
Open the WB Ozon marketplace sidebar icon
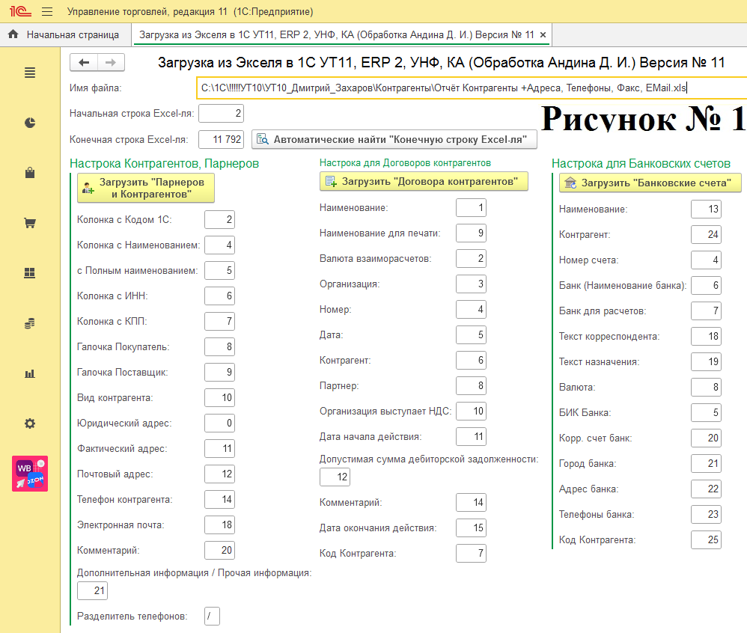[x=30, y=474]
